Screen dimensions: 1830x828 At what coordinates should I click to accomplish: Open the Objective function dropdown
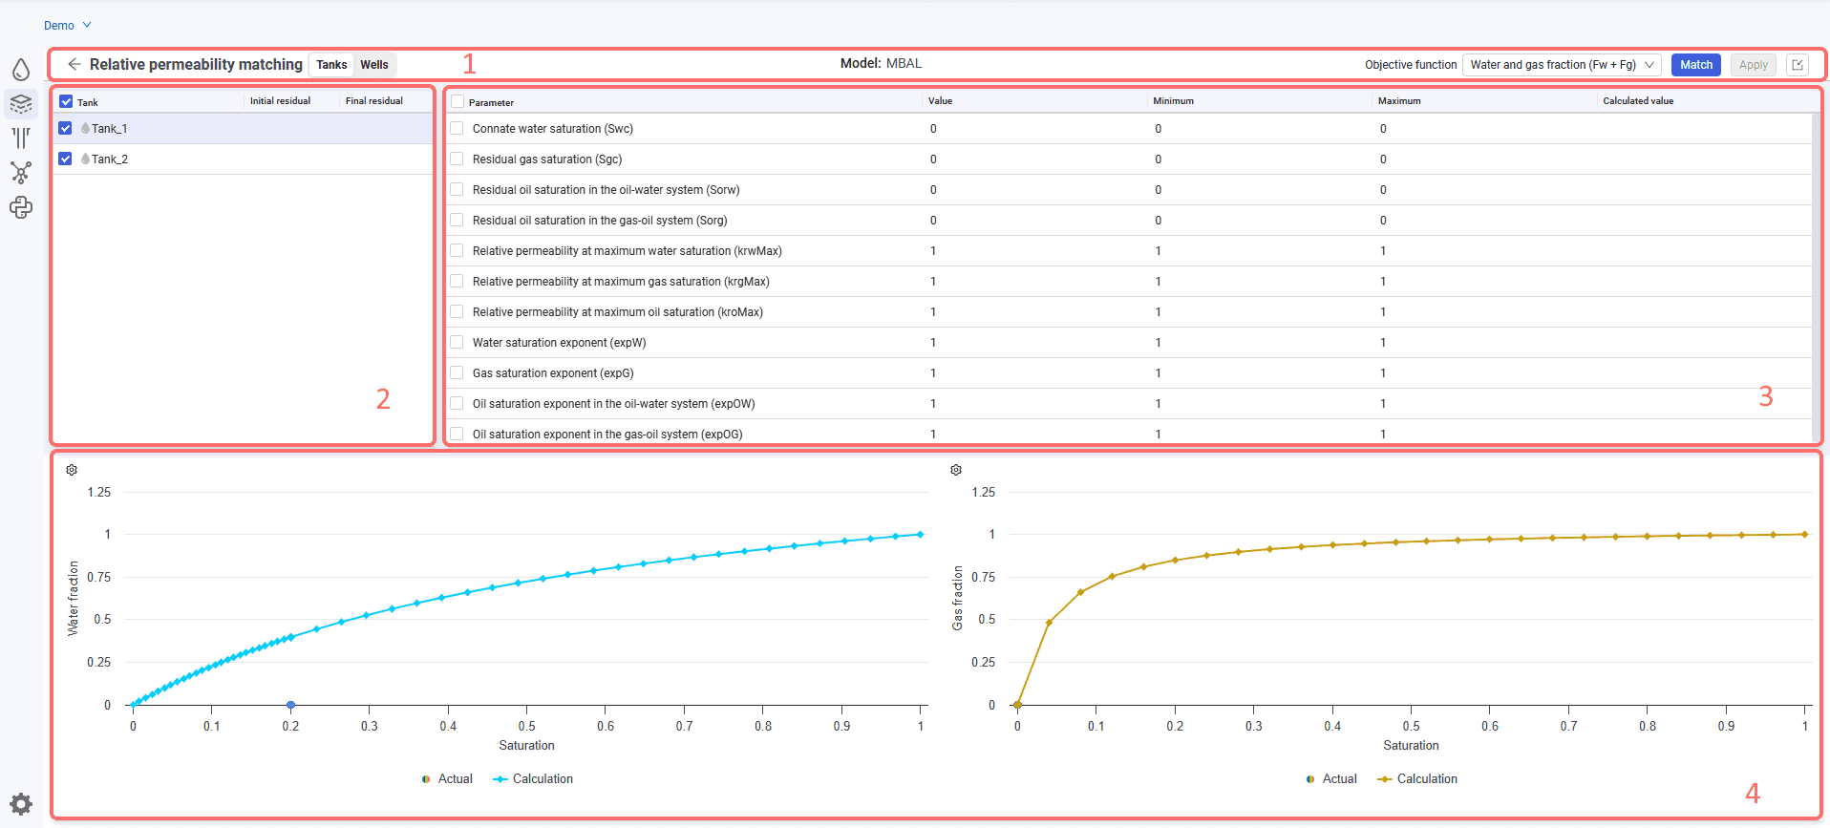[x=1562, y=65]
